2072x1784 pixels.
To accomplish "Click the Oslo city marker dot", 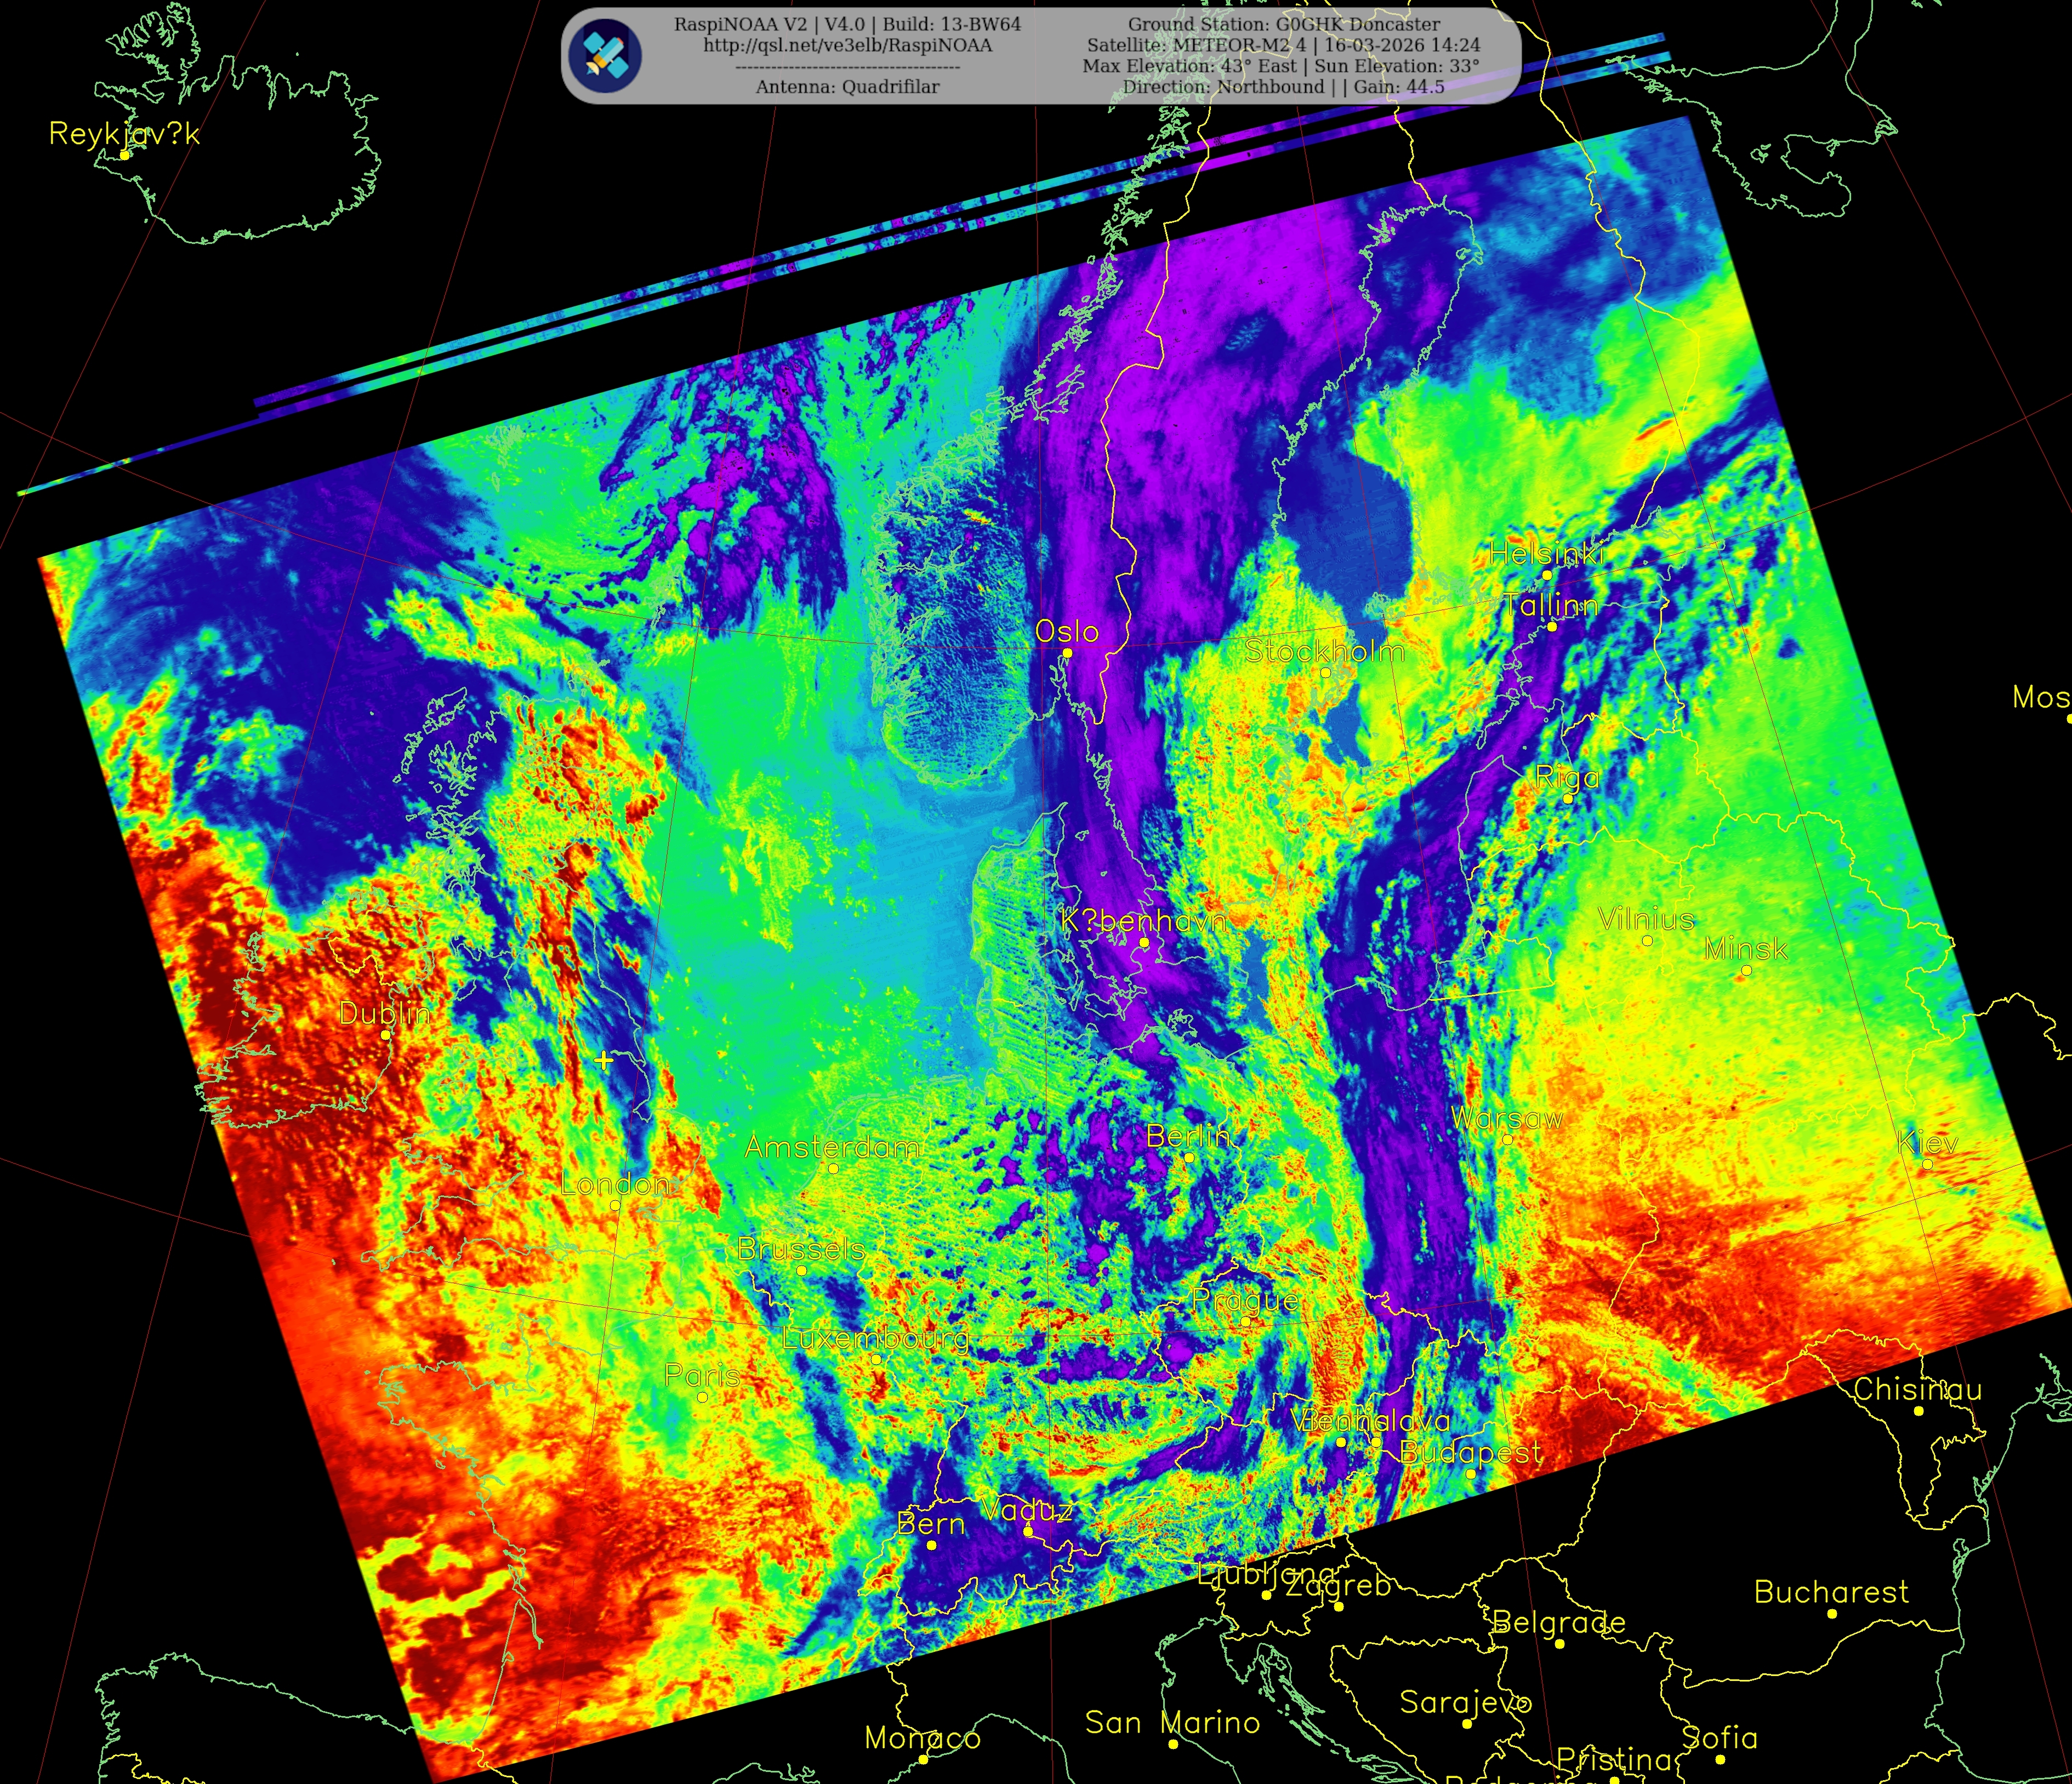I will point(1067,653).
